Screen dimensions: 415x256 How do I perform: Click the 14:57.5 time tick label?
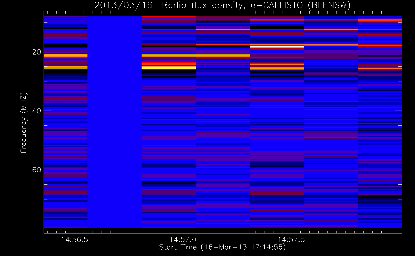[x=291, y=240]
